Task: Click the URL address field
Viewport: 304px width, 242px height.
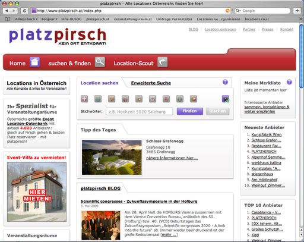Action: click(x=131, y=11)
